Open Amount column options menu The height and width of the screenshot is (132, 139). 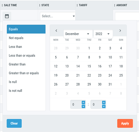115,5
